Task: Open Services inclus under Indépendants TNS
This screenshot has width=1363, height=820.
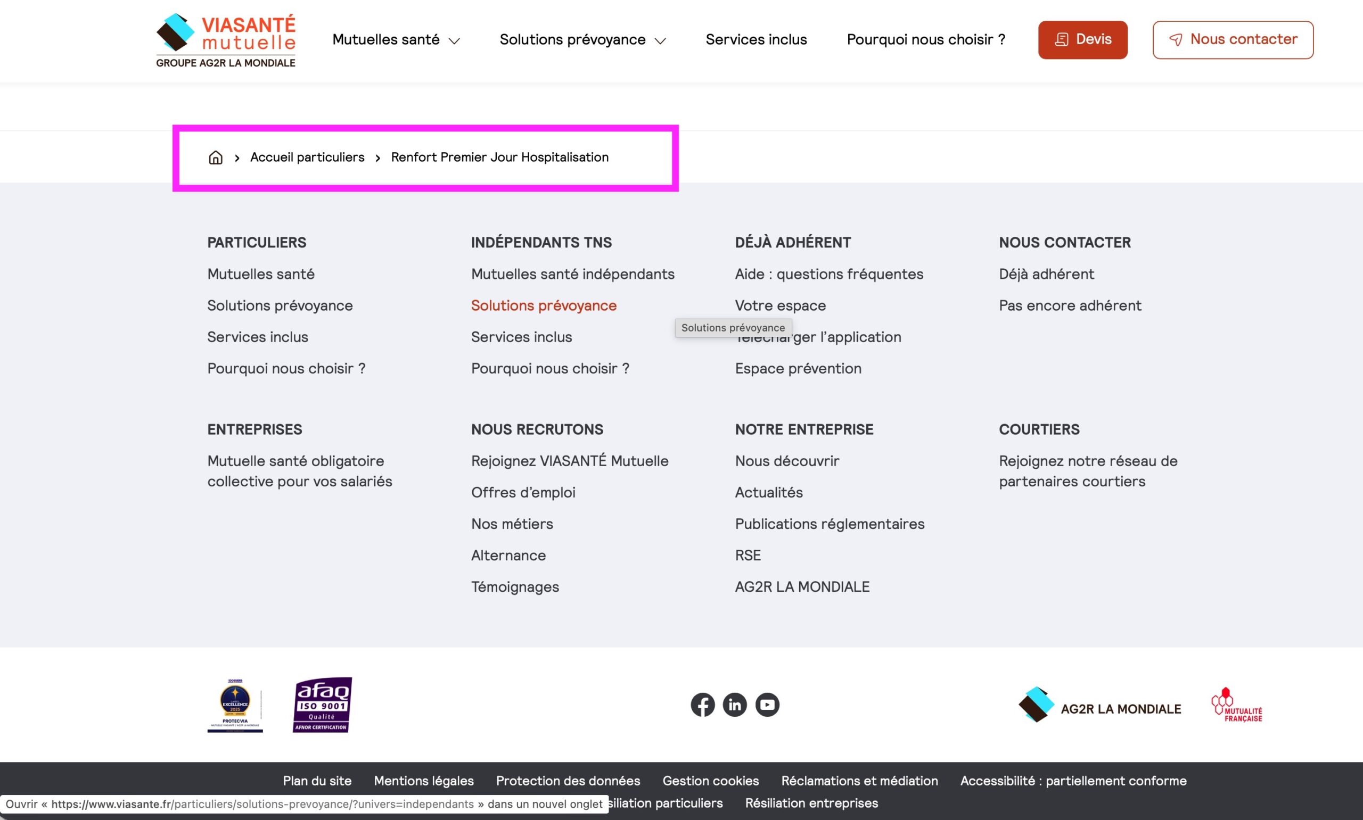Action: (x=521, y=337)
